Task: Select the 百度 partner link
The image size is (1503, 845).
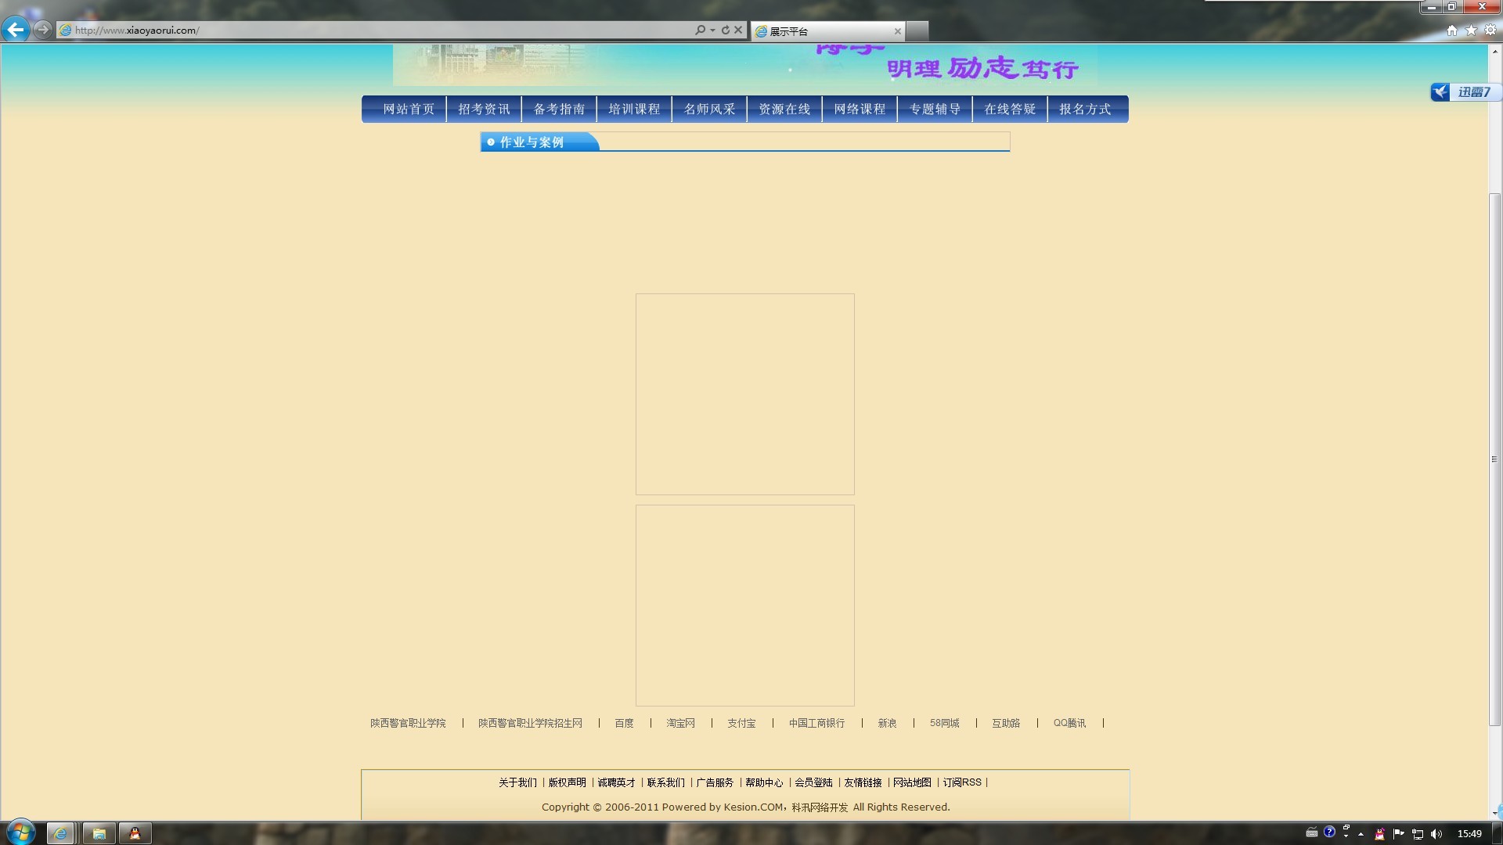Action: 625,722
